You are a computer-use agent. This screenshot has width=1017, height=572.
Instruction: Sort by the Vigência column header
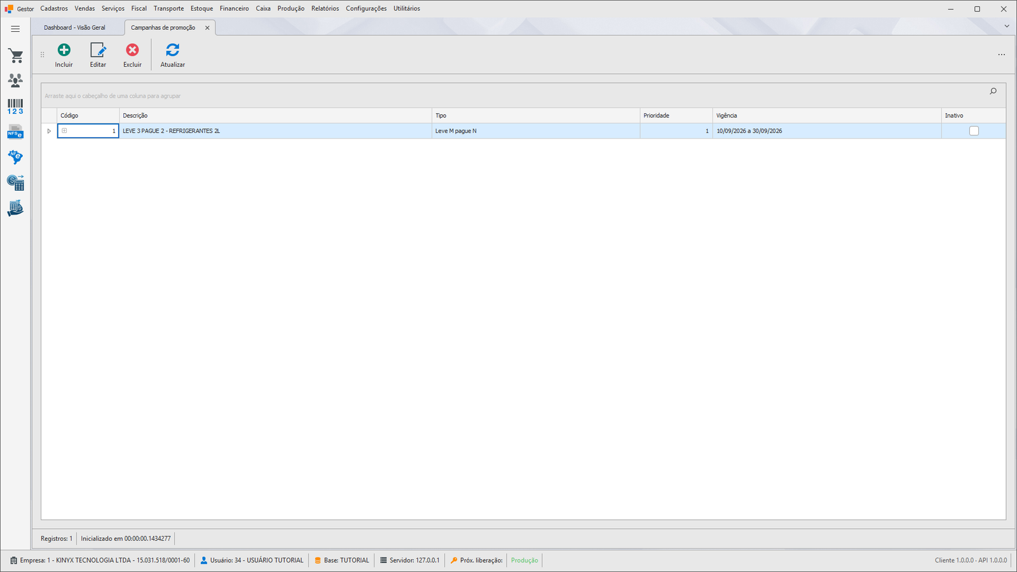pos(827,116)
